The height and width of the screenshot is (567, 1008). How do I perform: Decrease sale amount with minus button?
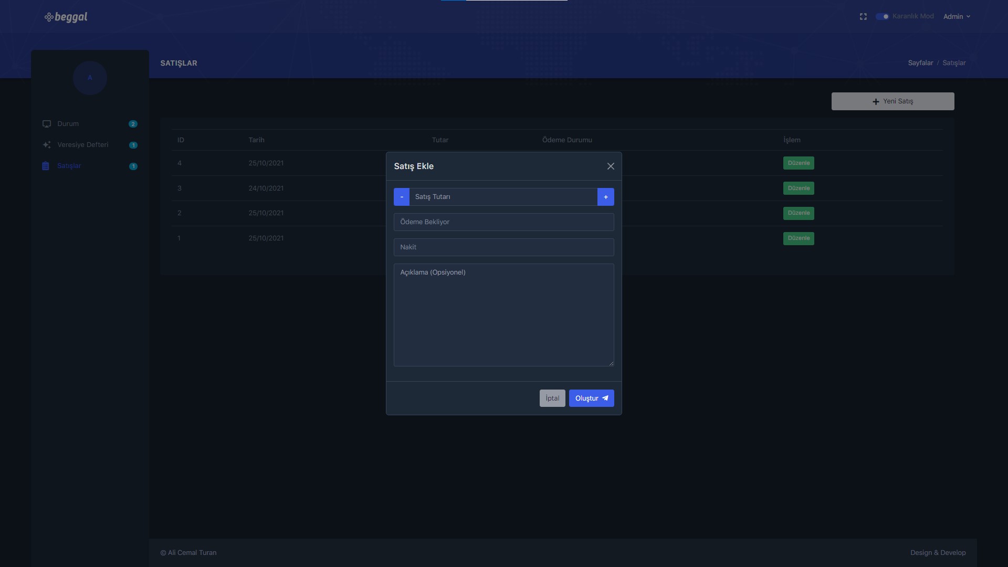402,197
